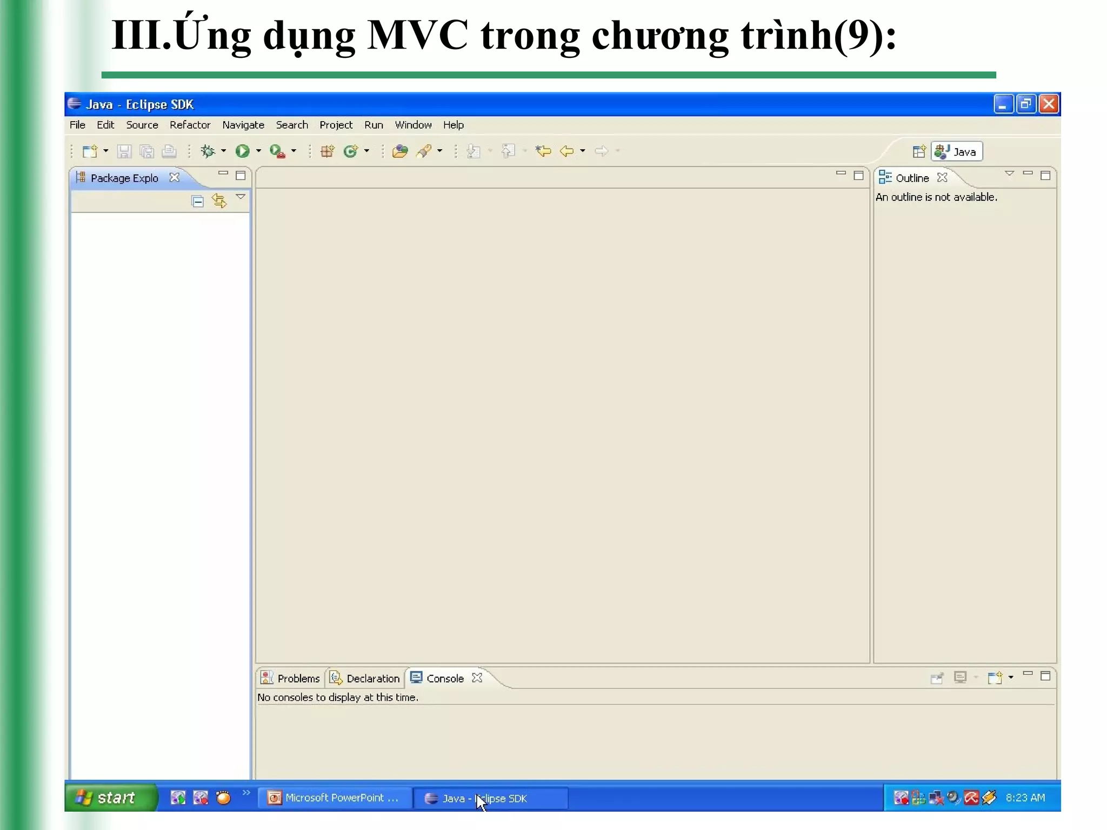This screenshot has height=830, width=1107.
Task: Open the Package Explorer view menu triangle
Action: coord(241,197)
